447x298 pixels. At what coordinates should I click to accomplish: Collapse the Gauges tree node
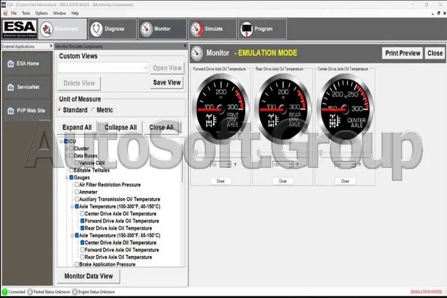[x=67, y=178]
